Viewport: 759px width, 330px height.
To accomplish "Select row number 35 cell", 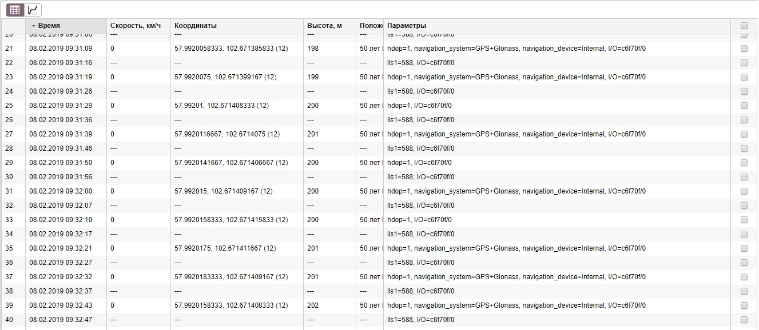I will (9, 248).
